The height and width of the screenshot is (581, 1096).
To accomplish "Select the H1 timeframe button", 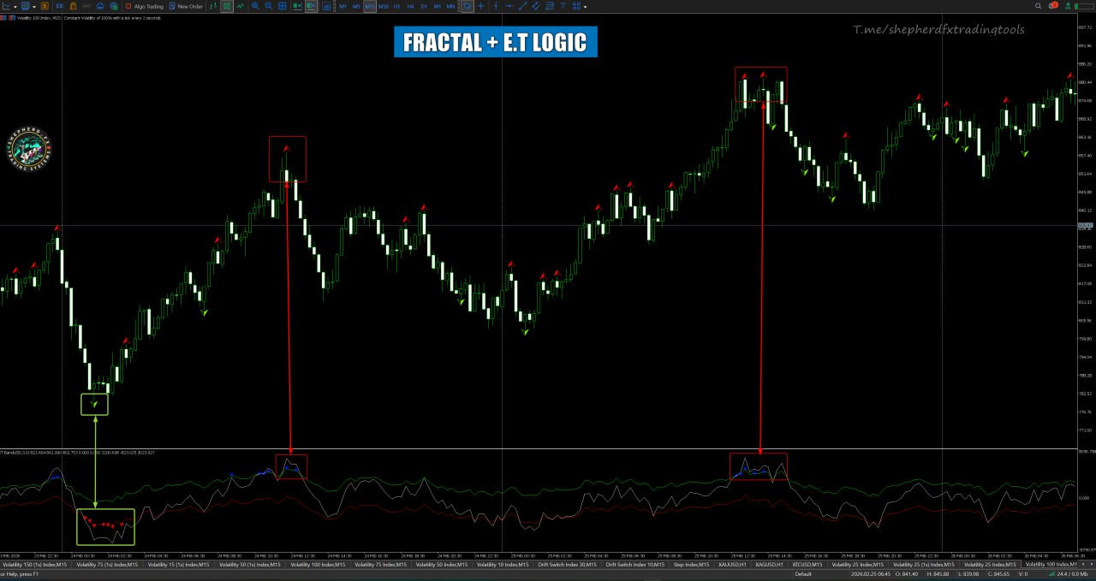I will 396,6.
